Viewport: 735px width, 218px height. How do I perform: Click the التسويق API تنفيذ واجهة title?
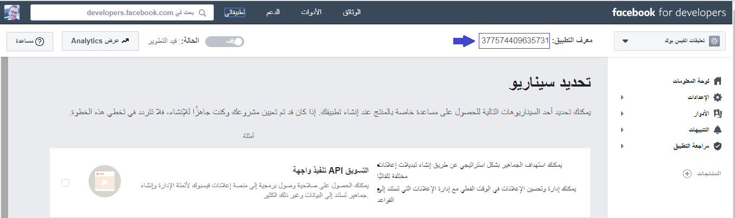point(331,170)
